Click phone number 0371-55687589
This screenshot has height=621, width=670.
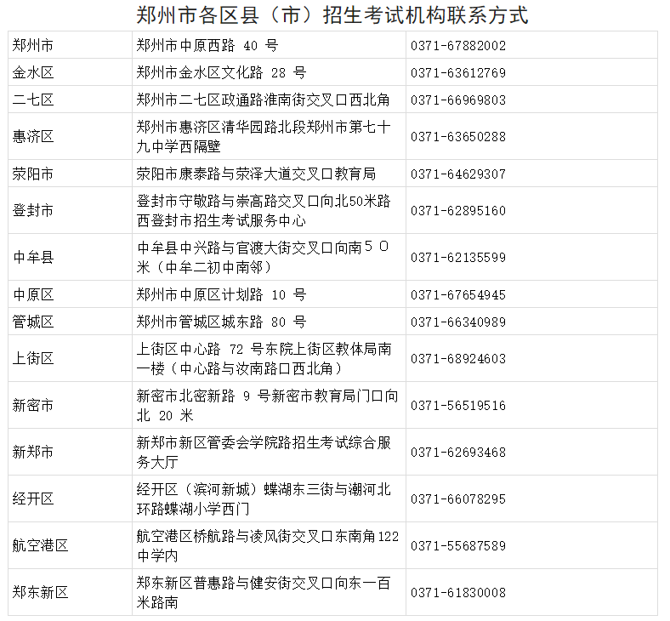[458, 546]
